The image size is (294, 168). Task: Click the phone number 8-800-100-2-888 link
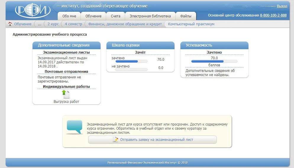(273, 15)
